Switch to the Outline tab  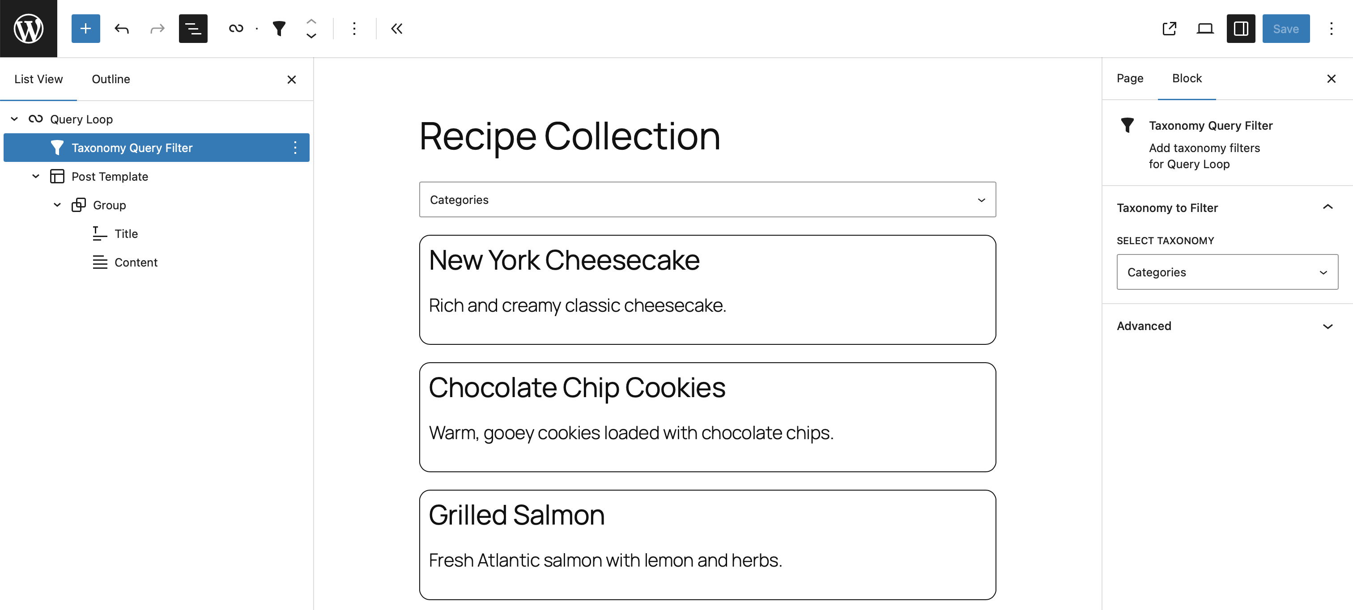pos(111,79)
